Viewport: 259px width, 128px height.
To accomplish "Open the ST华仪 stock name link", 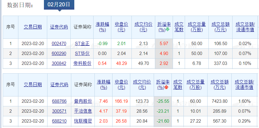I will tap(82, 53).
